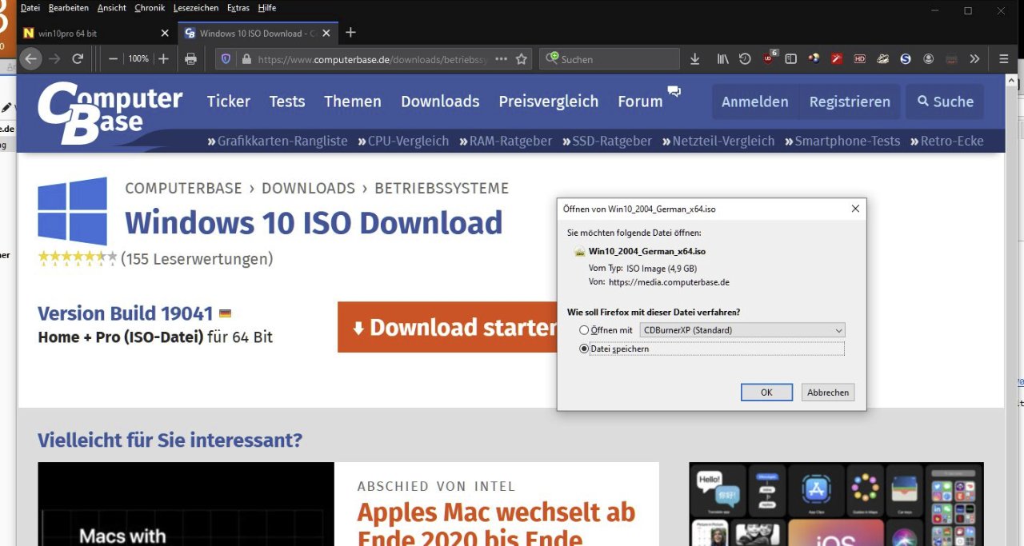1024x546 pixels.
Task: Go back using the Firefox back arrow
Action: (x=30, y=58)
